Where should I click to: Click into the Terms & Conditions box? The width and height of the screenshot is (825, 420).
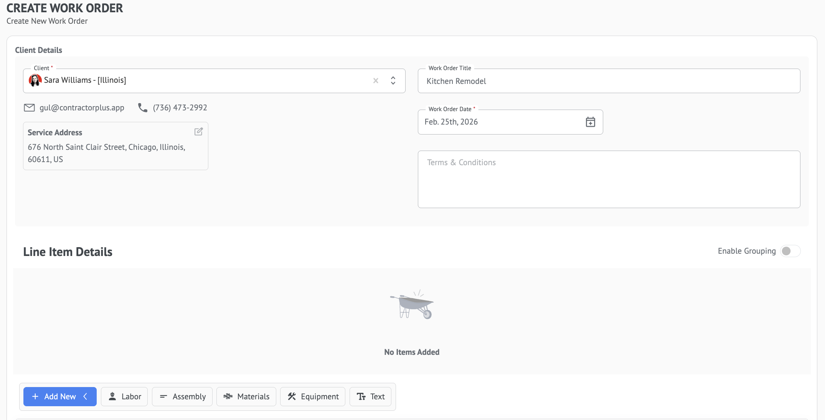click(x=609, y=179)
